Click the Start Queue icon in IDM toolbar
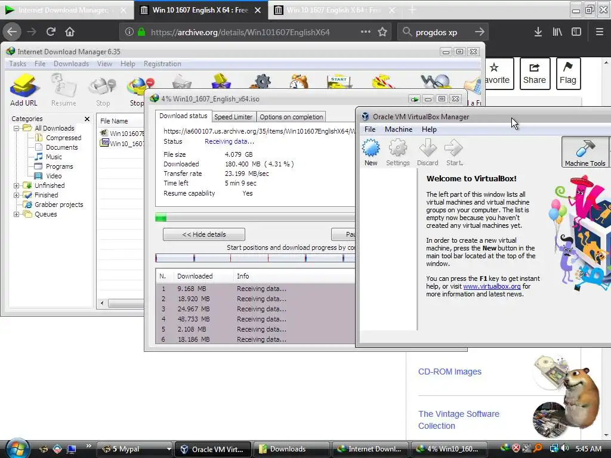Screen dimensions: 611x458 click(339, 81)
